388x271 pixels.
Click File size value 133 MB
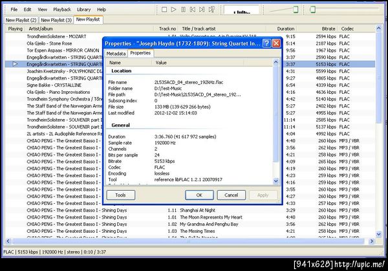pyautogui.click(x=182, y=107)
